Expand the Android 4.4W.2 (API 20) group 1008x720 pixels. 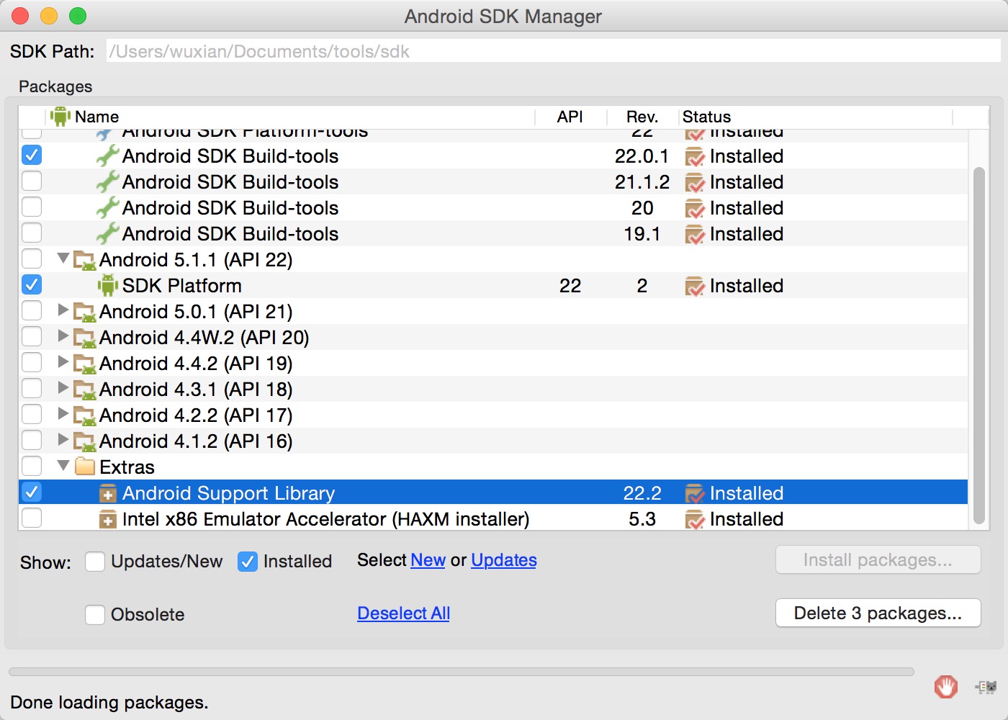(63, 336)
